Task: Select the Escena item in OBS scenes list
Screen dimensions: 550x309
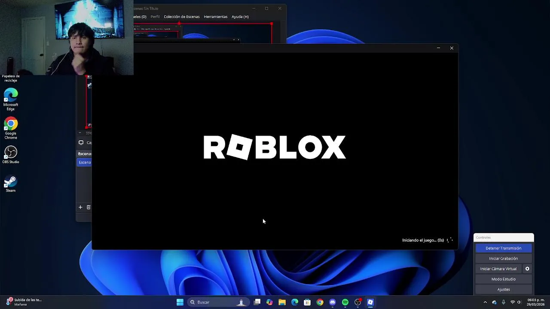Action: [x=85, y=162]
